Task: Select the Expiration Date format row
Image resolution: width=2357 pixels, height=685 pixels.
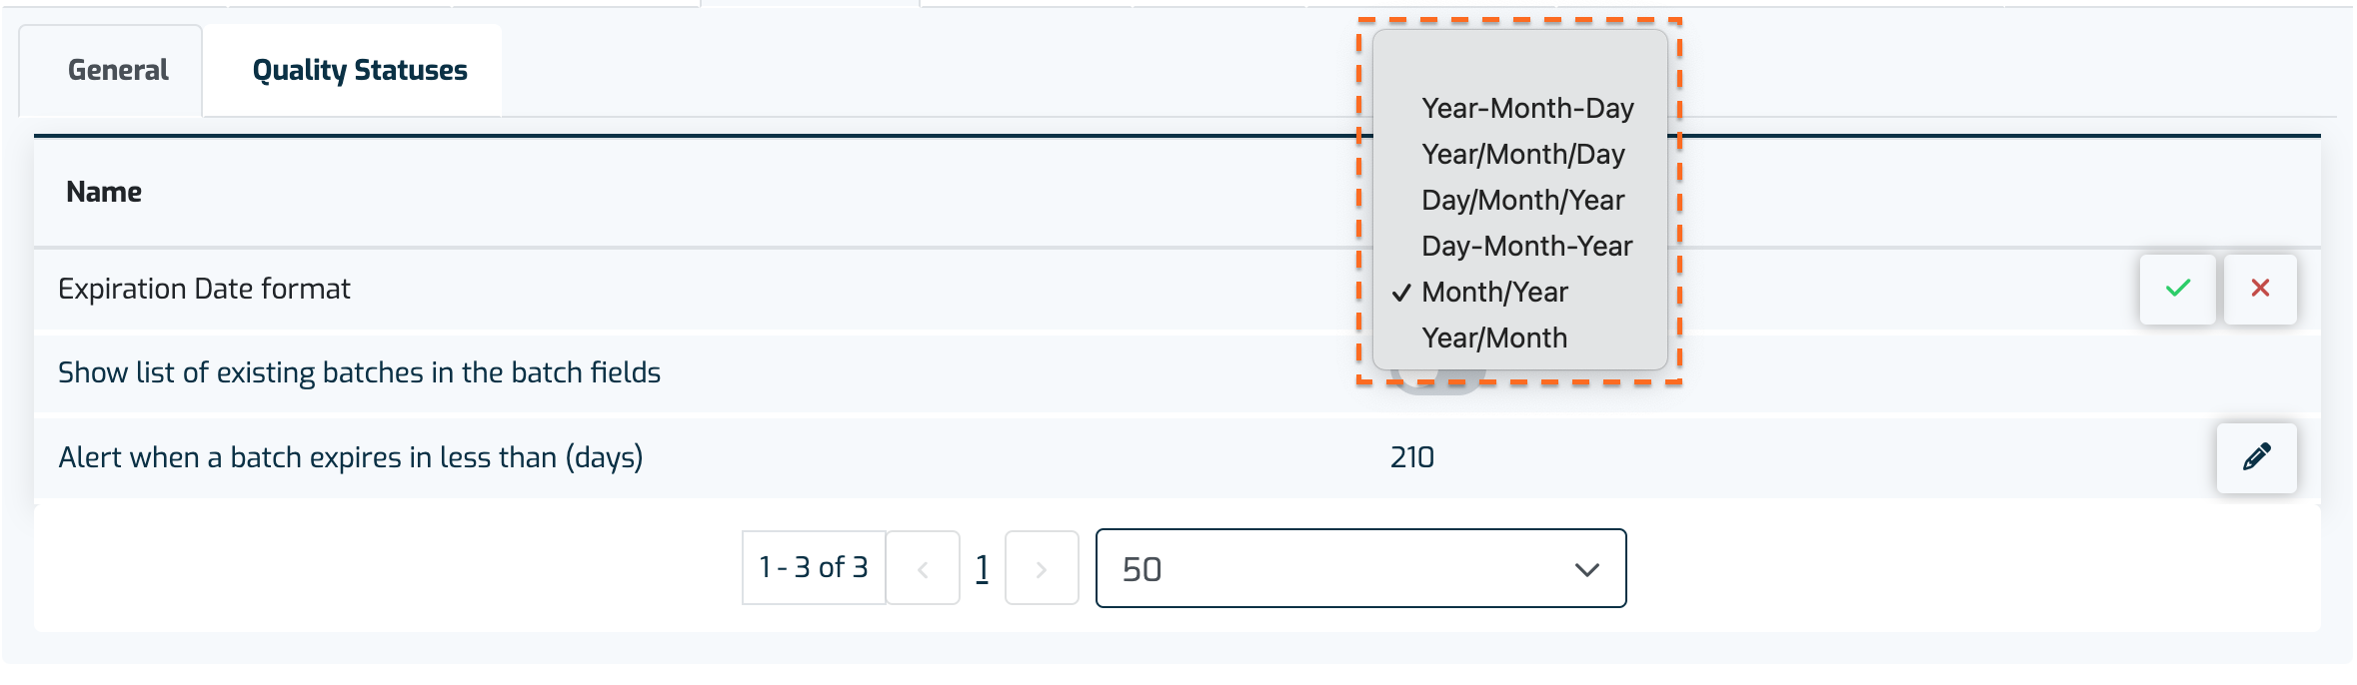Action: pyautogui.click(x=1178, y=289)
